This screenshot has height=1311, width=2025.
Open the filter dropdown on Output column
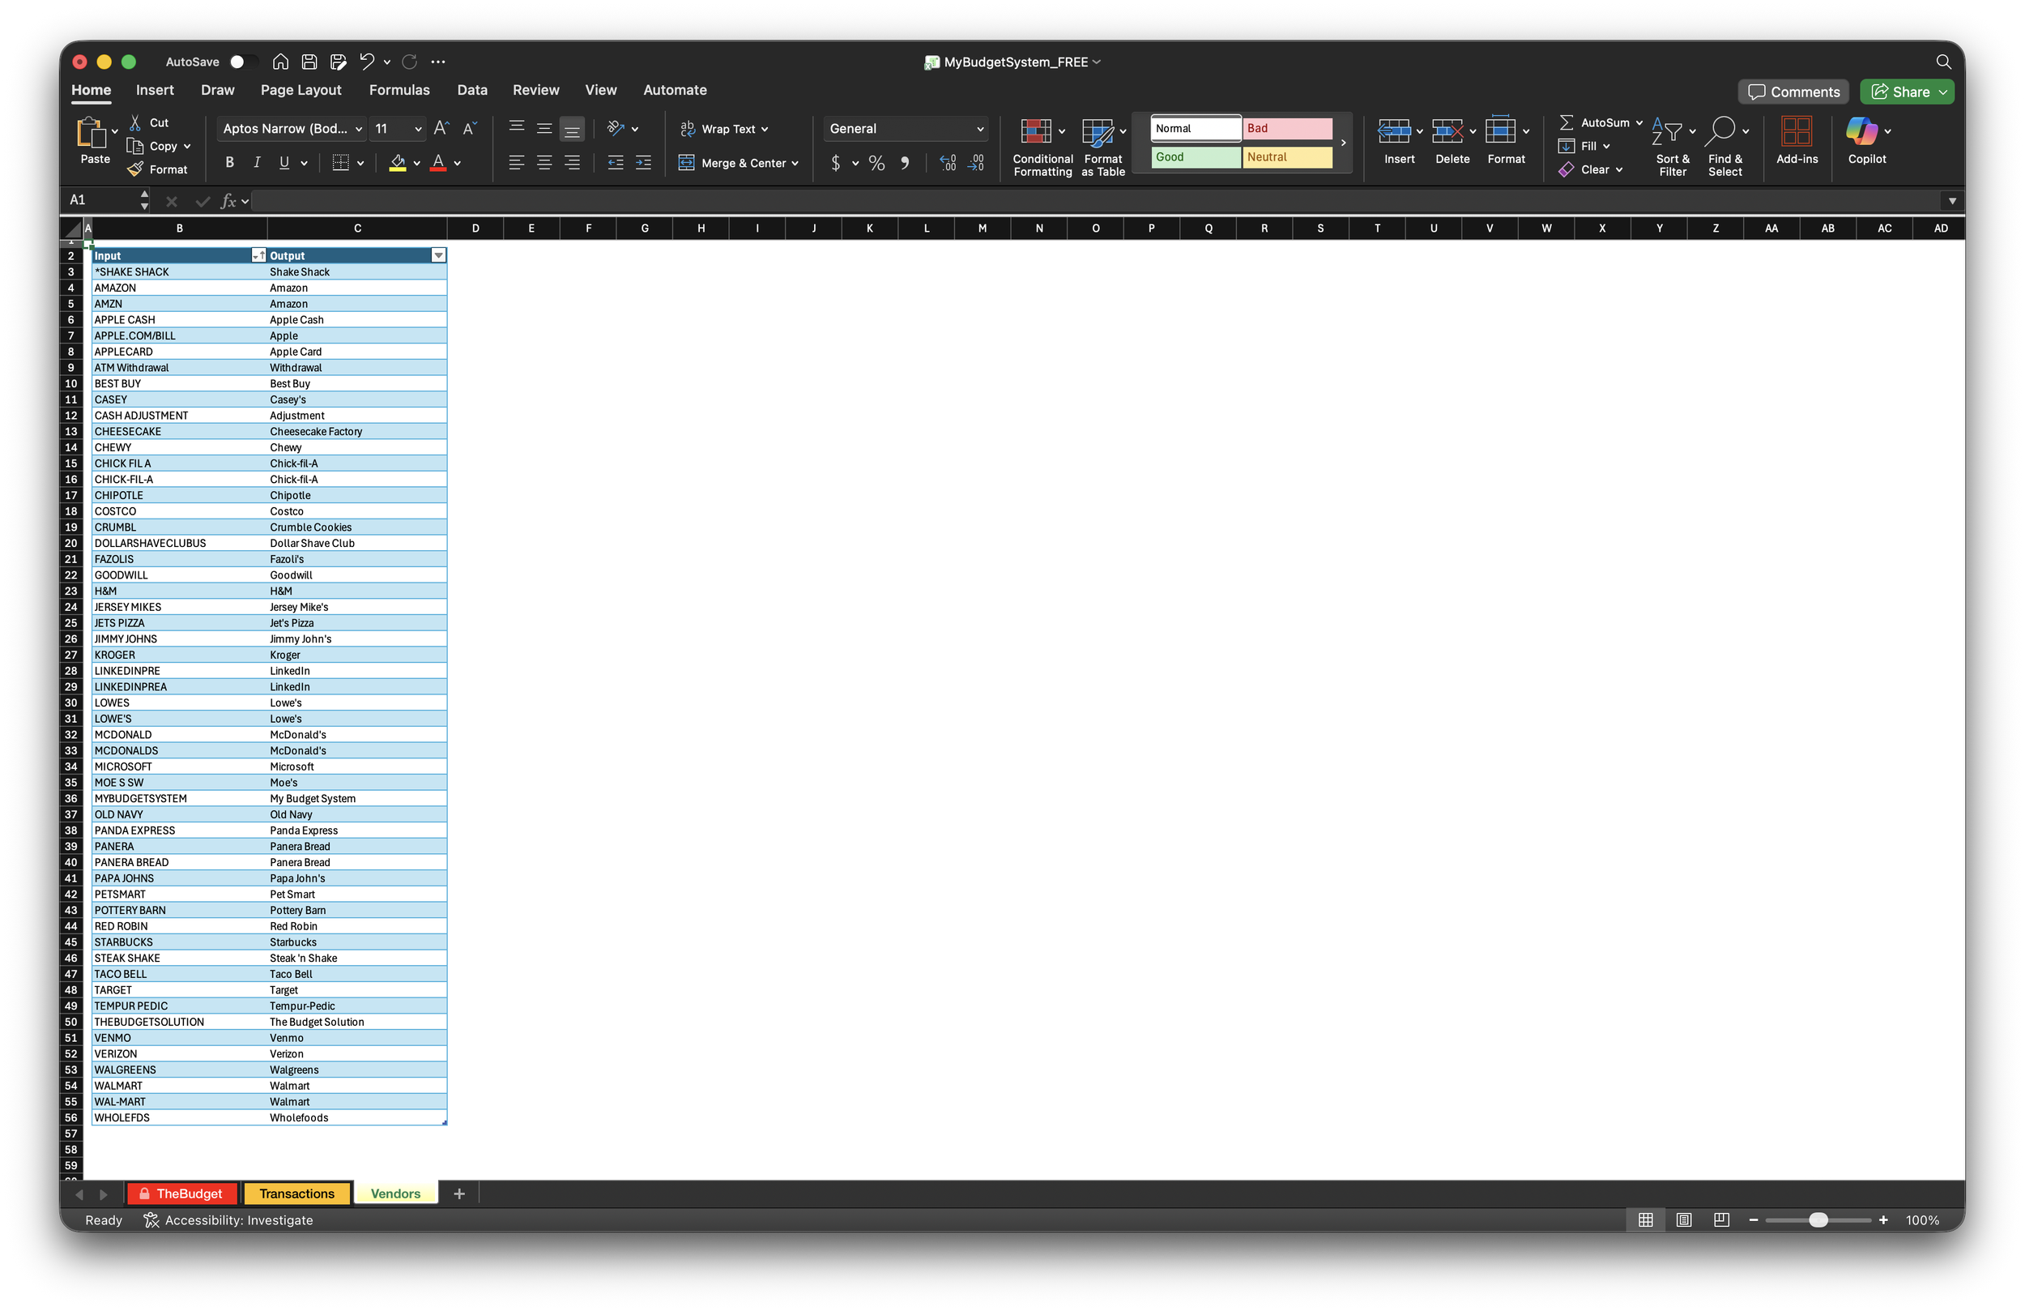click(438, 254)
